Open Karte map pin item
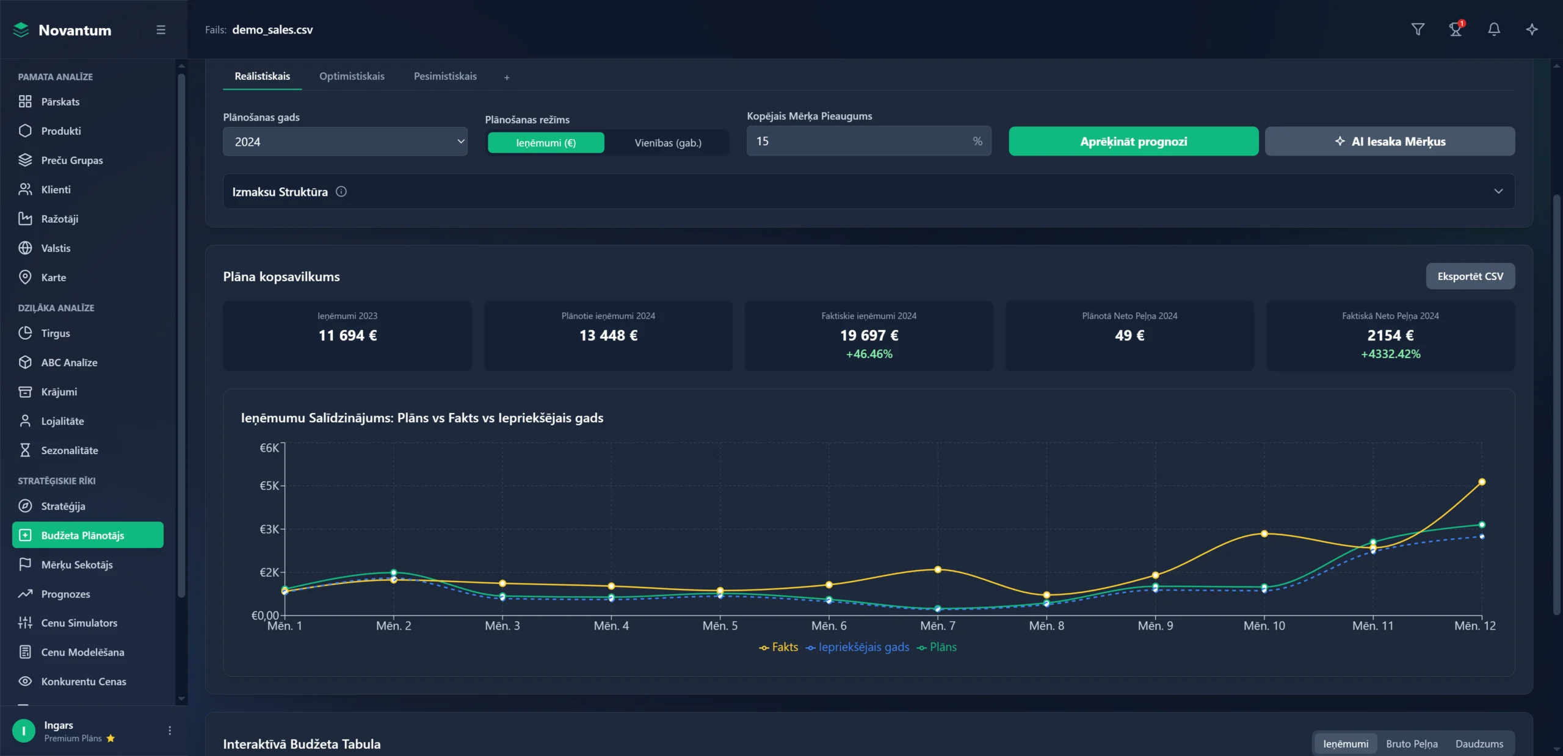Image resolution: width=1563 pixels, height=756 pixels. pos(54,278)
